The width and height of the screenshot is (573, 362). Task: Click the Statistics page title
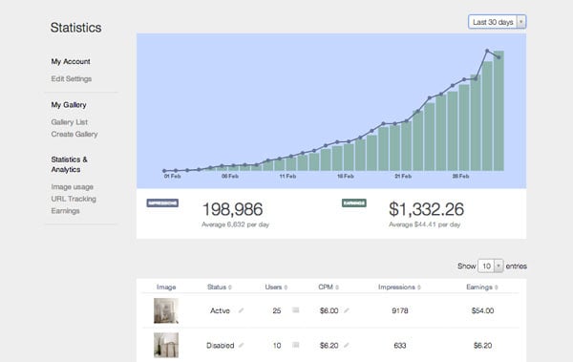pyautogui.click(x=76, y=28)
